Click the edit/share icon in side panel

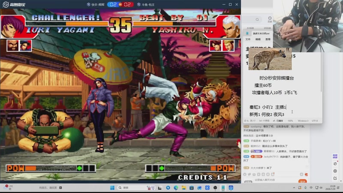click(x=335, y=178)
